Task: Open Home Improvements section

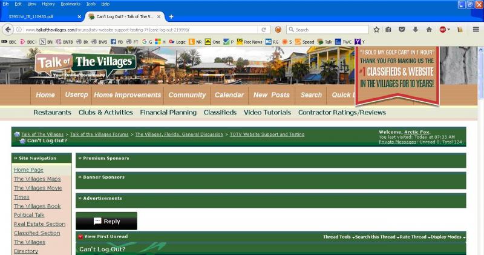Action: (x=128, y=95)
